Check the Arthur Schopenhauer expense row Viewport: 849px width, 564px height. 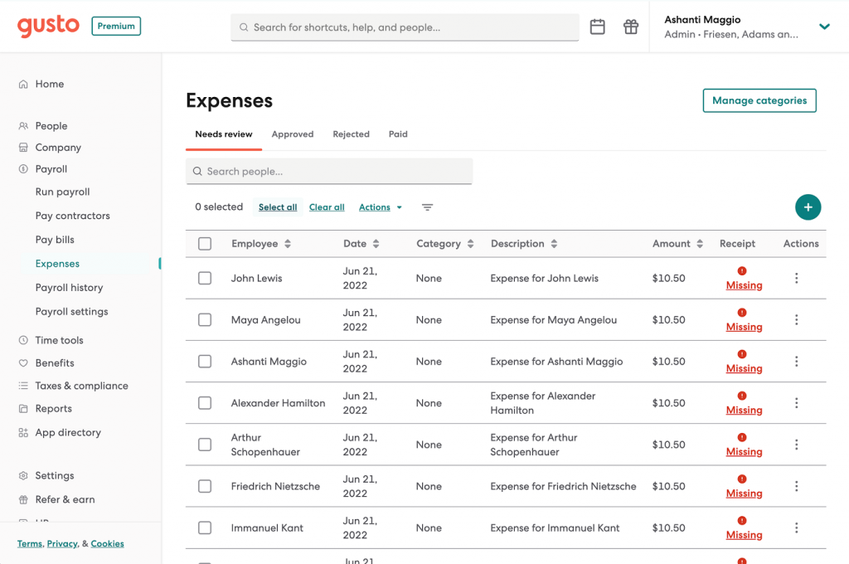tap(205, 445)
